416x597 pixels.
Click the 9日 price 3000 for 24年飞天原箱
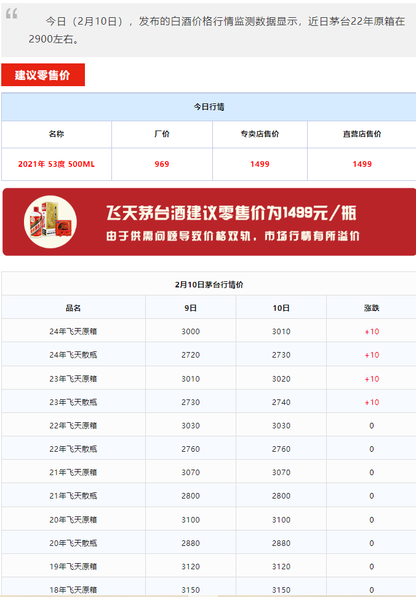[x=190, y=331]
